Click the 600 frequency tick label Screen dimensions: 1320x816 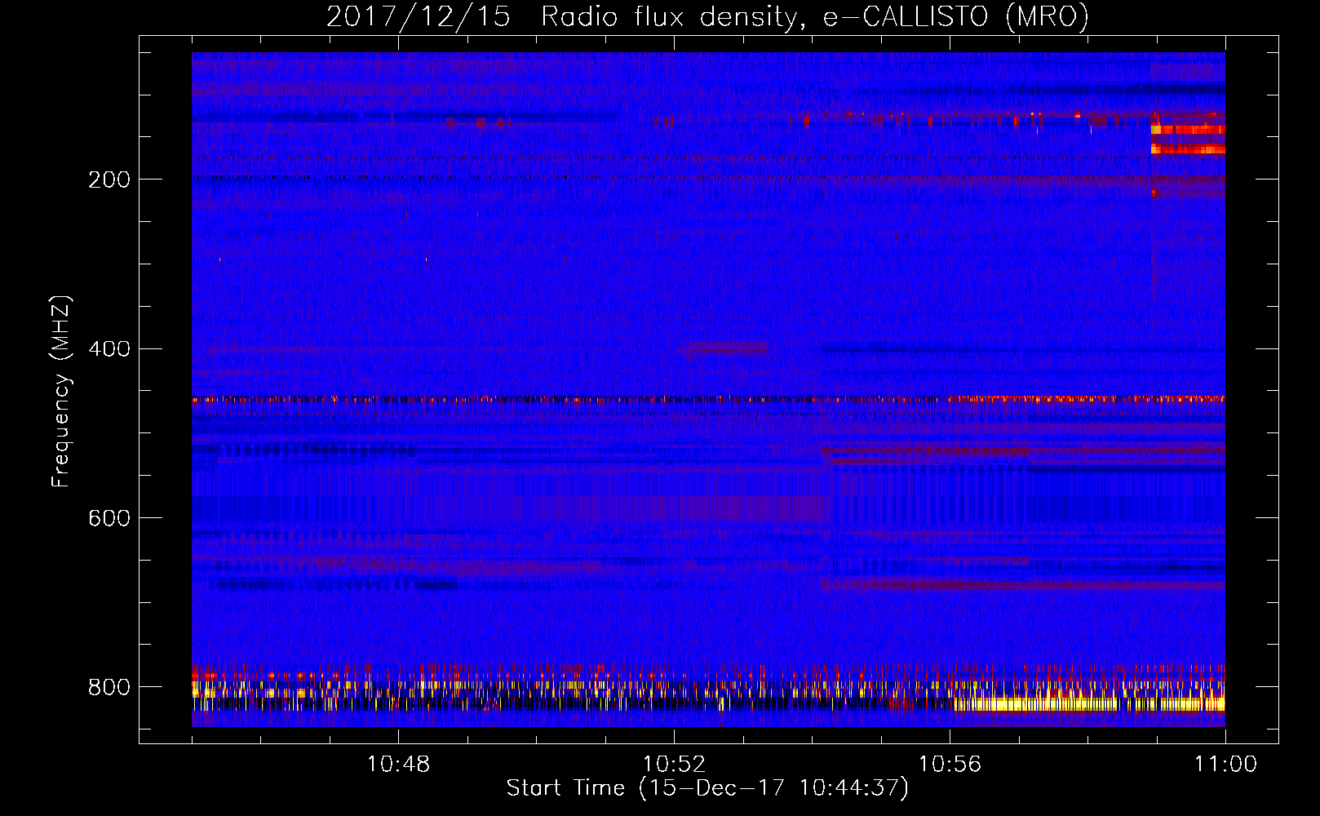point(109,519)
